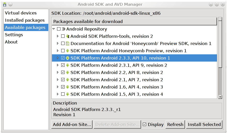This screenshot has height=133, width=227.
Task: Collapse the Android Repository tree node
Action: click(x=54, y=29)
